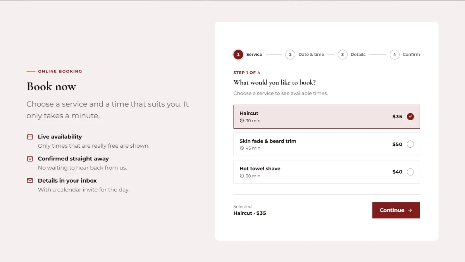This screenshot has height=262, width=465.
Task: Click the $50 price label
Action: click(397, 144)
